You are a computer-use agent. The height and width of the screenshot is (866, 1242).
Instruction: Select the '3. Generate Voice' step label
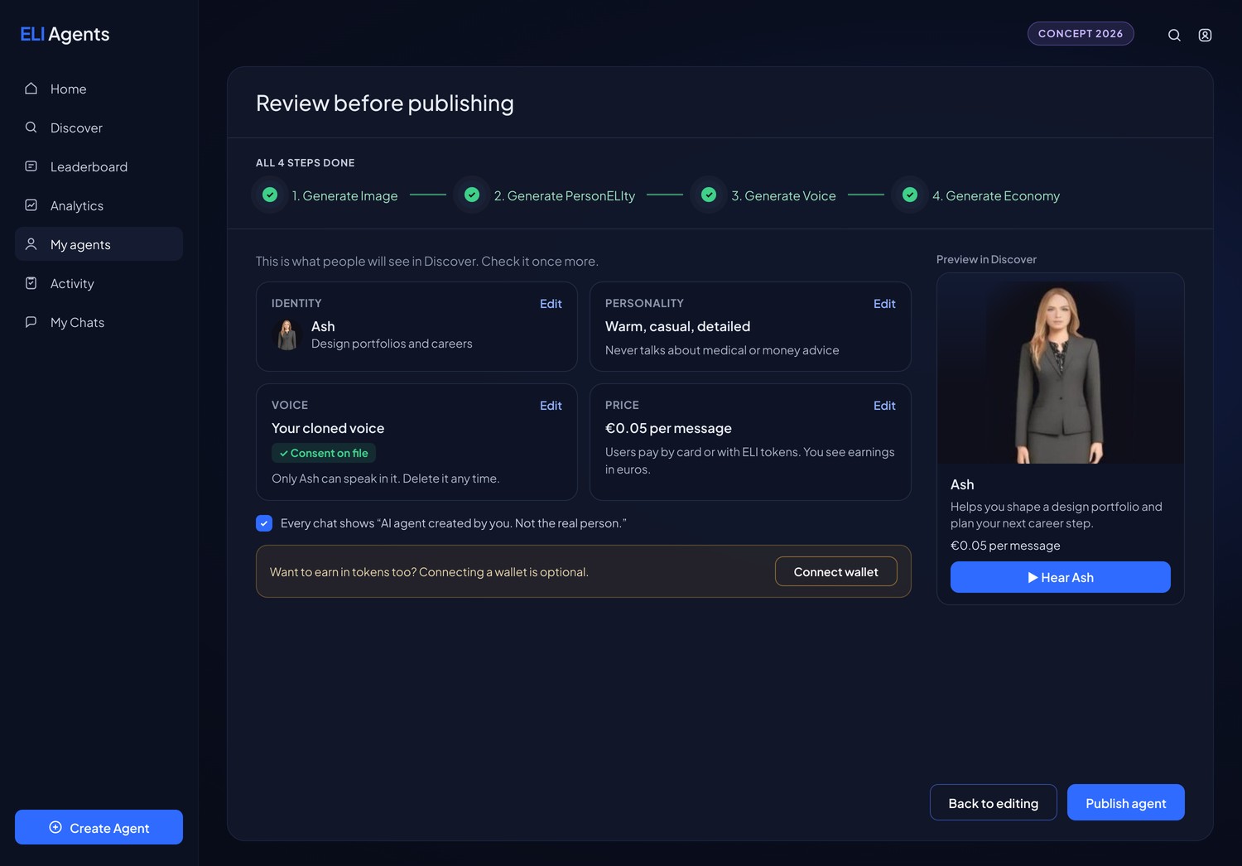click(783, 195)
